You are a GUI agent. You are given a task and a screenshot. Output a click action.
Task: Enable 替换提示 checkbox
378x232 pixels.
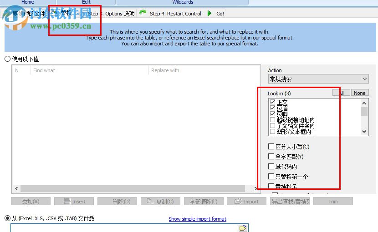pos(271,186)
